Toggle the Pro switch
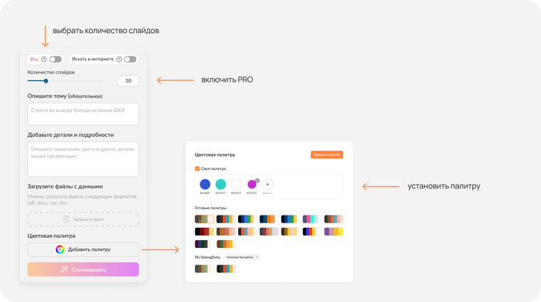 point(55,59)
